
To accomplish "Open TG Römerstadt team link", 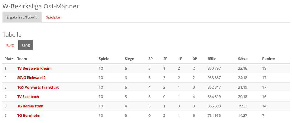I will coord(30,106).
